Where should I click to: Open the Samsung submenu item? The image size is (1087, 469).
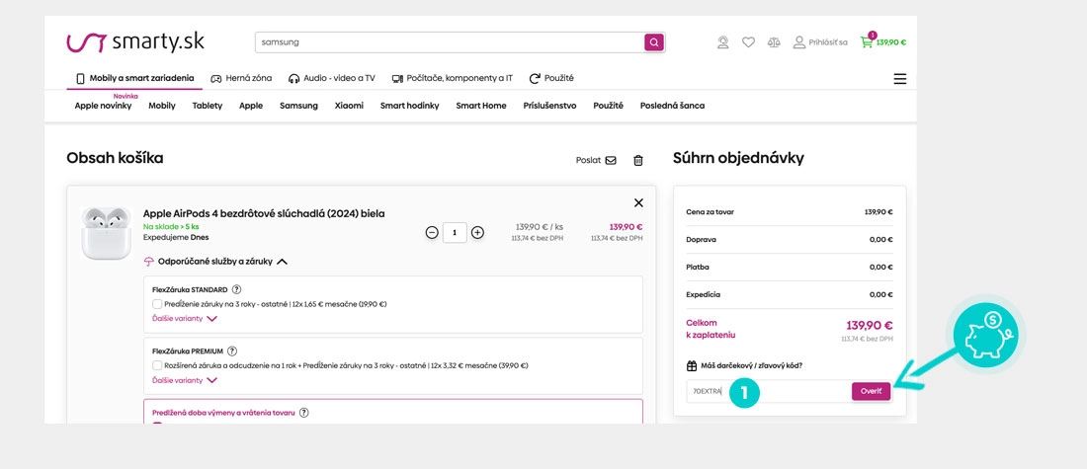coord(298,106)
